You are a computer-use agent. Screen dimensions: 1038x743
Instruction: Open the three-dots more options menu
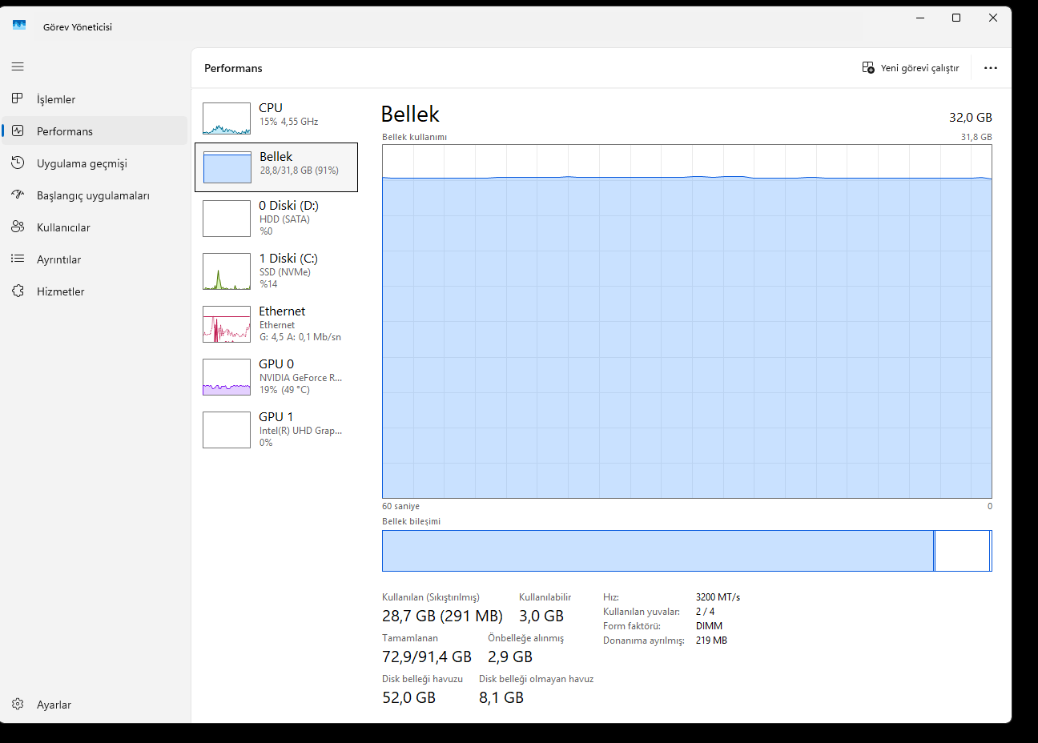click(991, 68)
